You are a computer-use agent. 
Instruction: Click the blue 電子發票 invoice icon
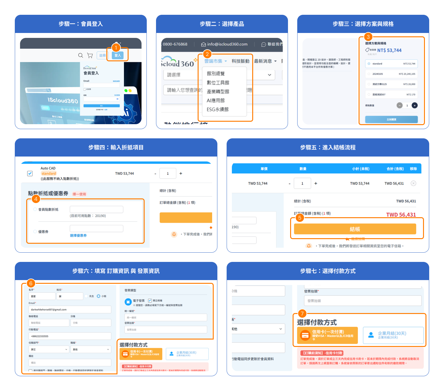pyautogui.click(x=128, y=302)
